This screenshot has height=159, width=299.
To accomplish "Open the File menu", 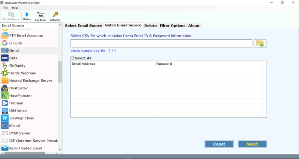I will click(x=6, y=8).
